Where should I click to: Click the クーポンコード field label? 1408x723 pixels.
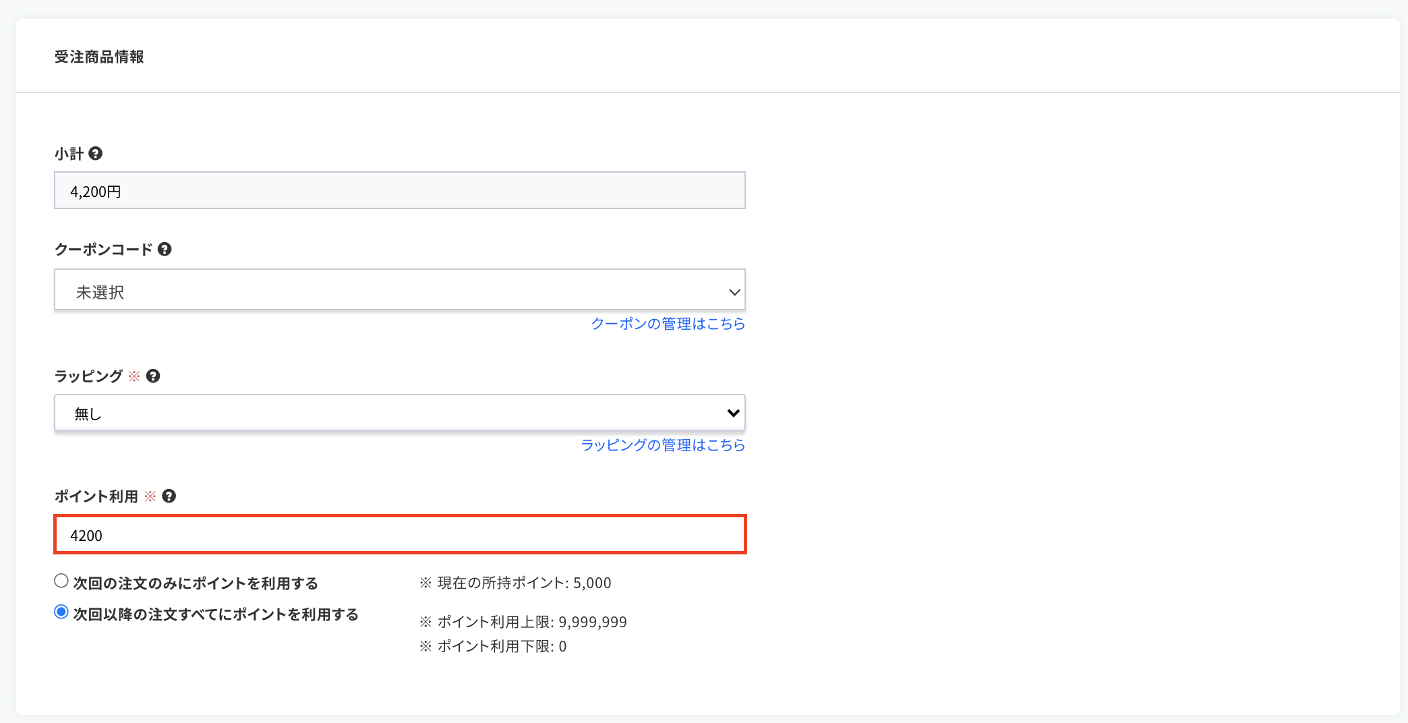[103, 250]
